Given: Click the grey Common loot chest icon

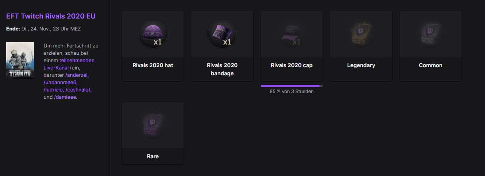Looking at the screenshot, I should 431,34.
